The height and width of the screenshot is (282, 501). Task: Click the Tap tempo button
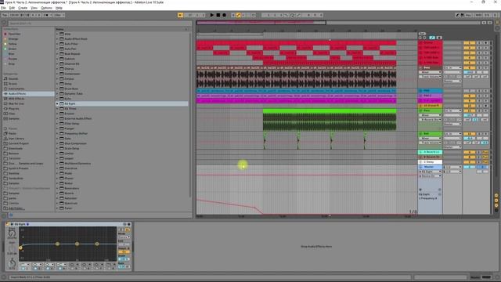[x=5, y=15]
